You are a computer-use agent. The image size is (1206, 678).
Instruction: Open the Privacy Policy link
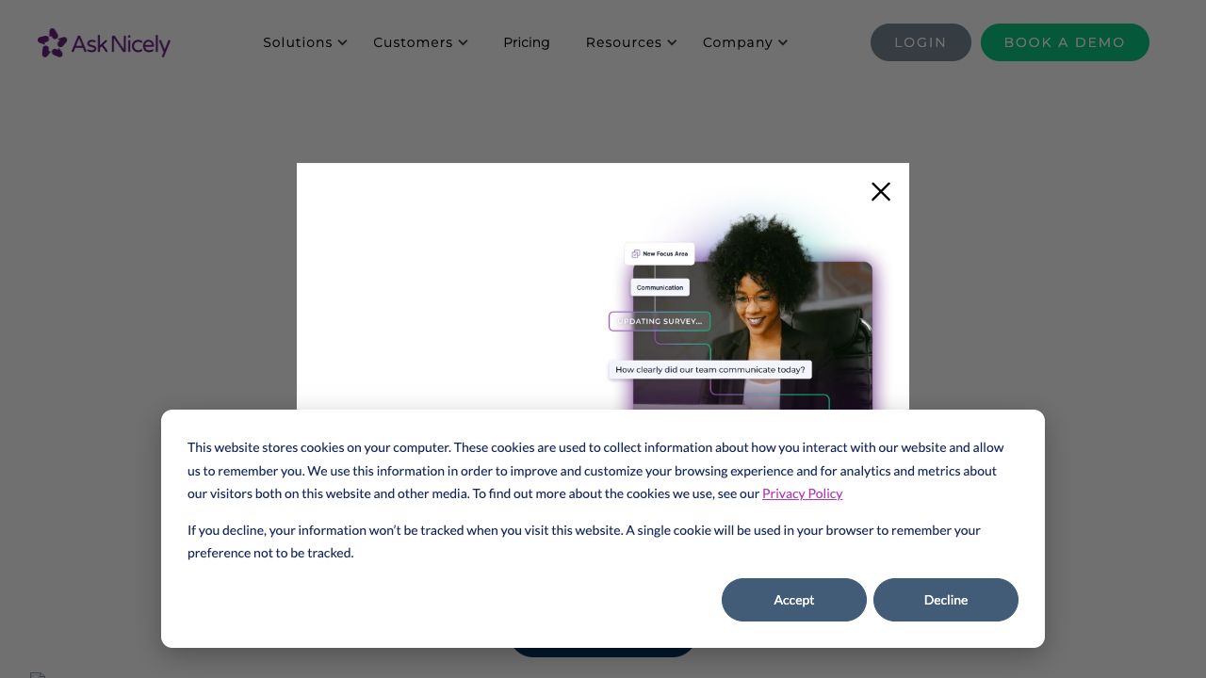[803, 493]
